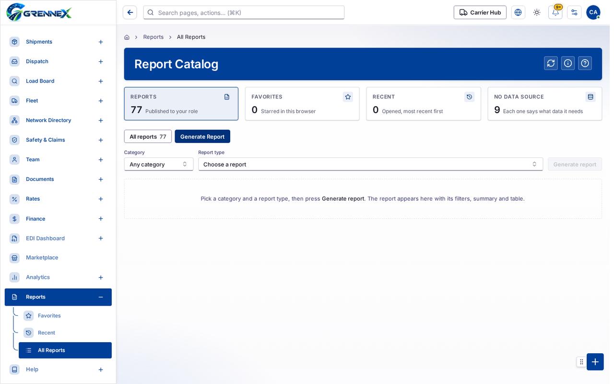Select the Generate Report tab
Screen dimensions: 614x384
202,136
